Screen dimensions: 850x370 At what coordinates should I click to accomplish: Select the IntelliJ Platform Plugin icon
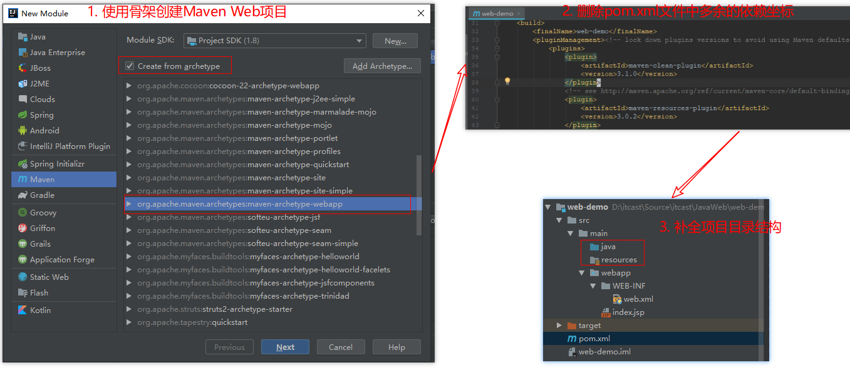pos(23,146)
